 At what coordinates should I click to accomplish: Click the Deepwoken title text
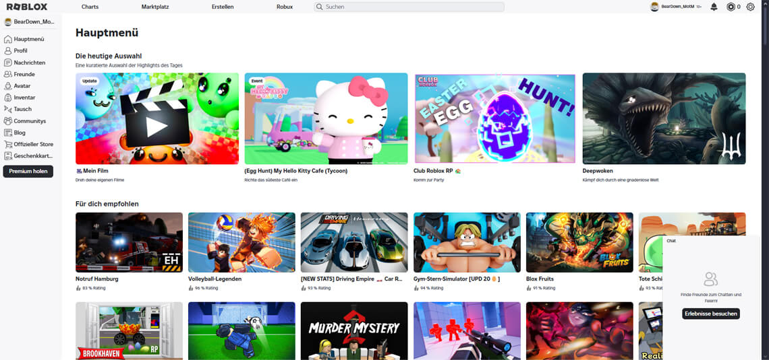(598, 171)
